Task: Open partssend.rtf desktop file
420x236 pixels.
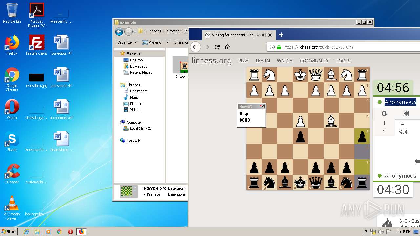Action: click(61, 77)
